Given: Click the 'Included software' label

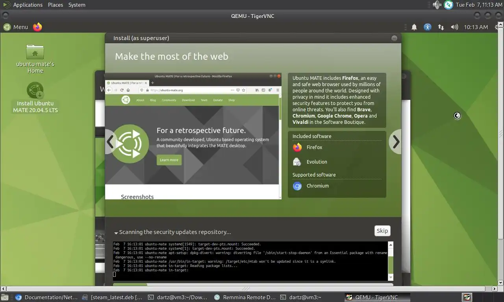Looking at the screenshot, I should 312,136.
